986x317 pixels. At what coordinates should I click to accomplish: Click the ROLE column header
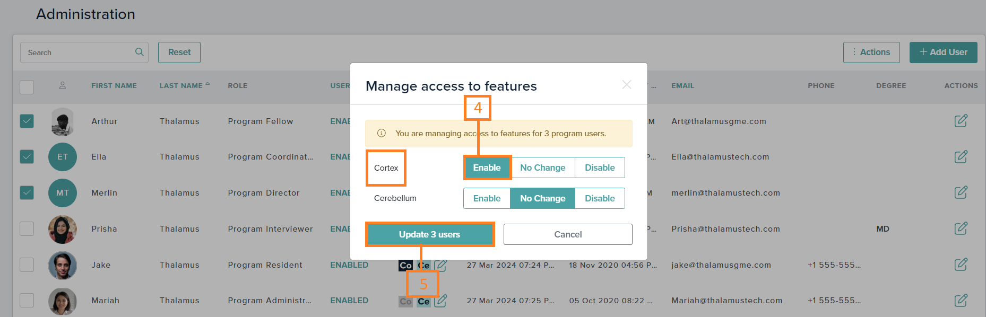[238, 85]
